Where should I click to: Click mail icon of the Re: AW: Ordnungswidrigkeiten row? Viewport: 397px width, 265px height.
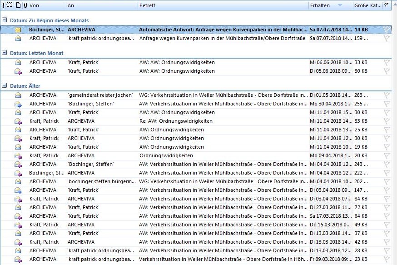coord(18,121)
